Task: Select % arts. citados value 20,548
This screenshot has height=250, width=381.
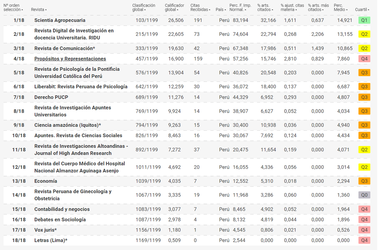Action: point(268,73)
